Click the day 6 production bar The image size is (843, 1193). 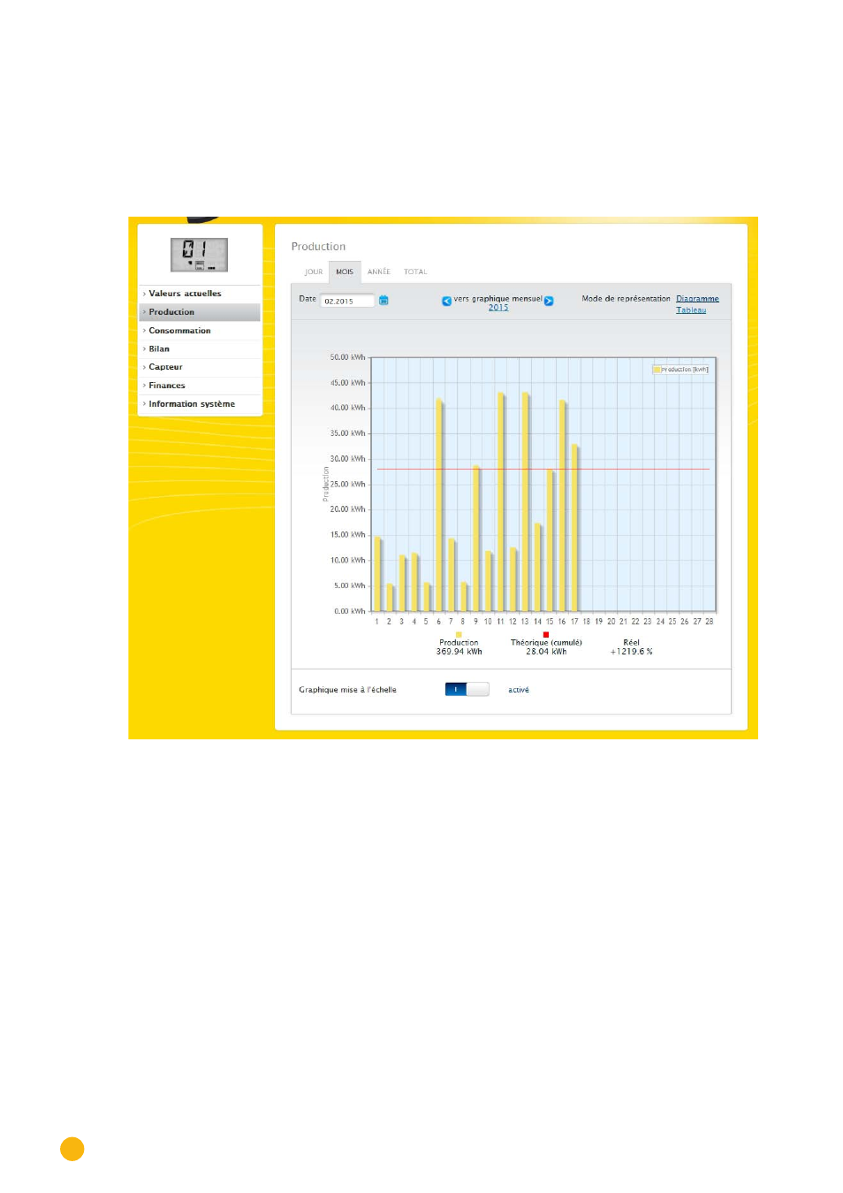pyautogui.click(x=439, y=505)
